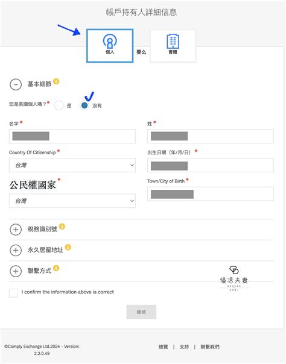This screenshot has height=364, width=286.
Task: Click the info icon next to 稅務識別號
Action: coord(62,227)
